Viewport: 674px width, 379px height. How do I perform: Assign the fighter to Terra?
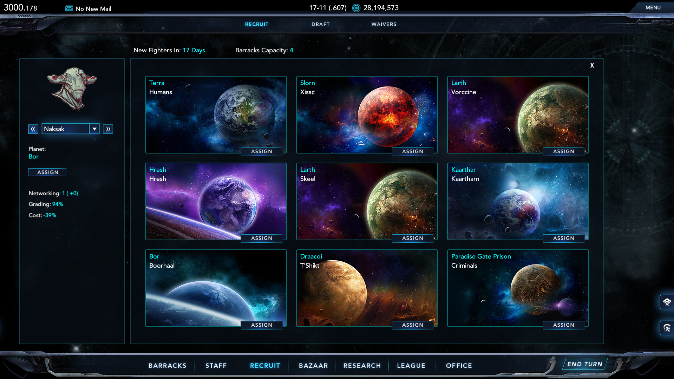262,151
